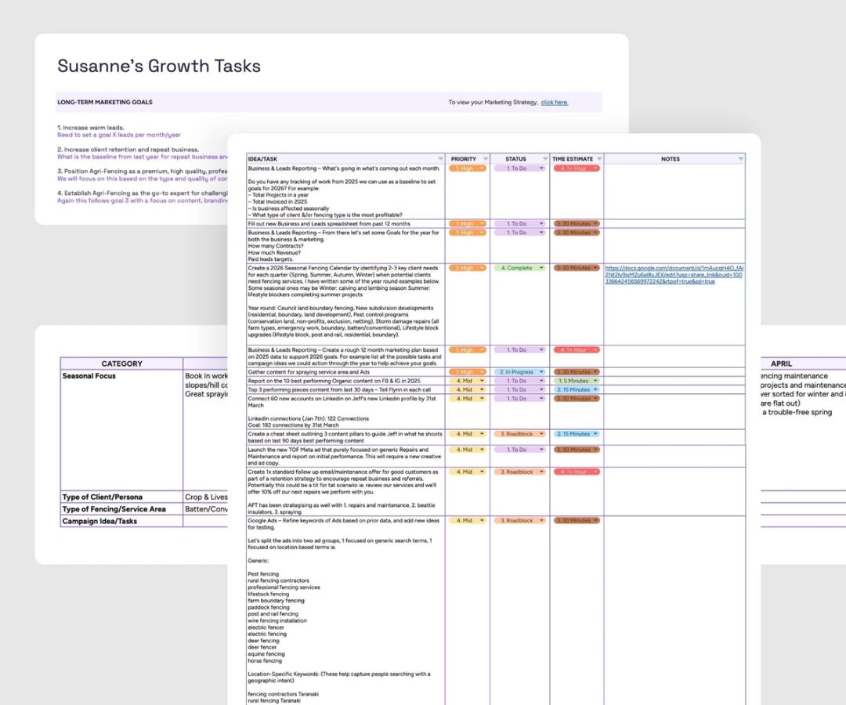The width and height of the screenshot is (846, 705).
Task: Open filter icon on STATUS column header
Action: [545, 158]
